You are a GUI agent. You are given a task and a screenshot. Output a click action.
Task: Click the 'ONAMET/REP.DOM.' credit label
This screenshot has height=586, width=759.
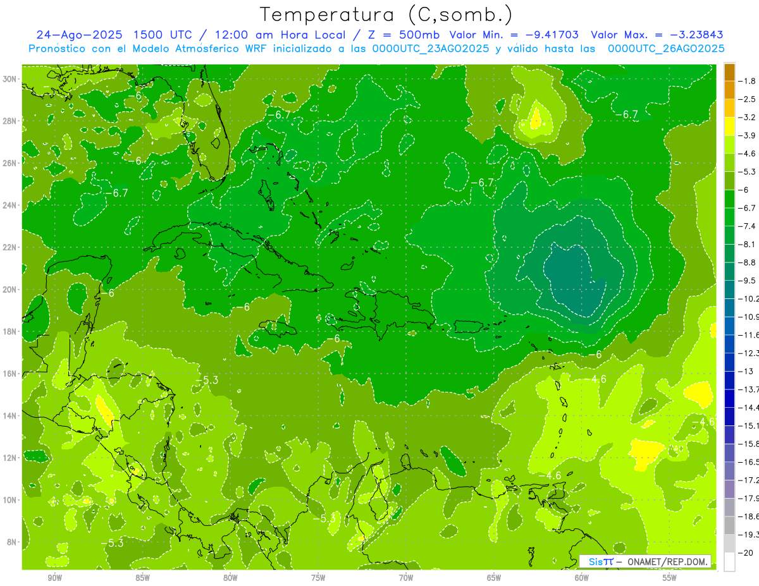tap(669, 561)
